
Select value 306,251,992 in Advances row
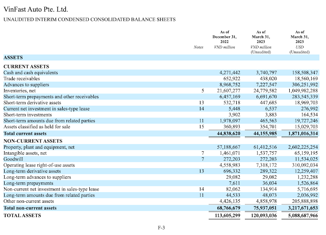(305, 85)
